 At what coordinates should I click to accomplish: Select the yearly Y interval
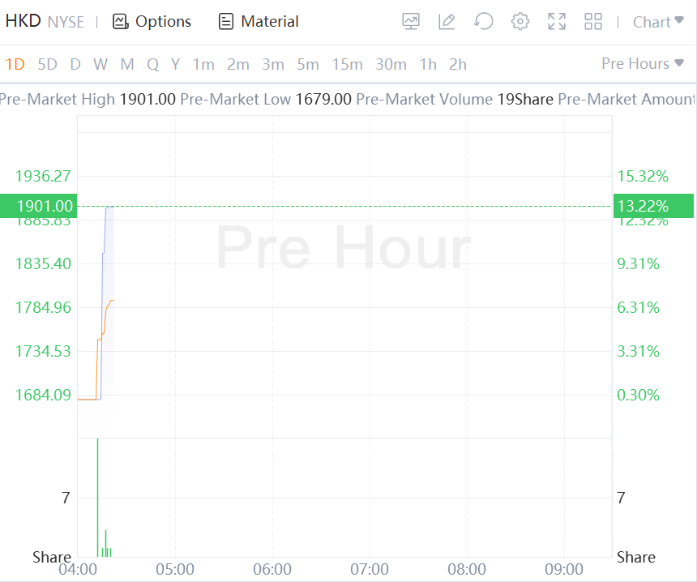pyautogui.click(x=175, y=64)
